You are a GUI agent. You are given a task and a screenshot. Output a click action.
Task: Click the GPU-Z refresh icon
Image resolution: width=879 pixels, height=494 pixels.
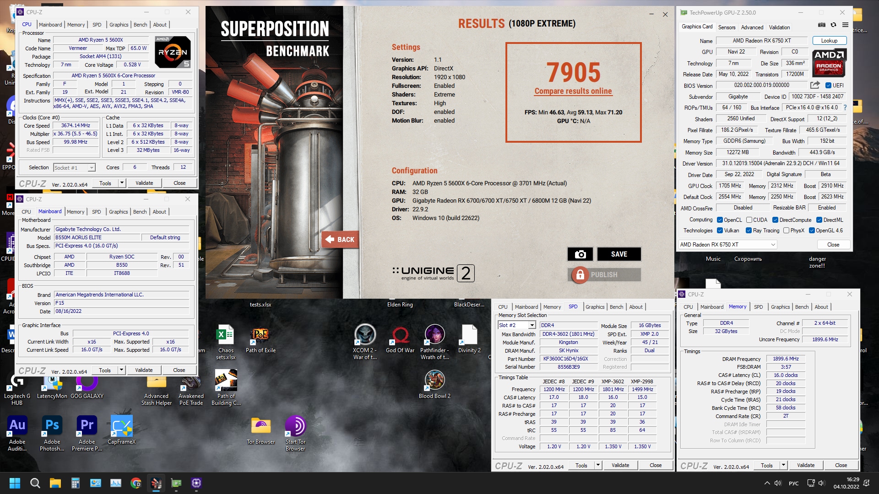click(833, 25)
